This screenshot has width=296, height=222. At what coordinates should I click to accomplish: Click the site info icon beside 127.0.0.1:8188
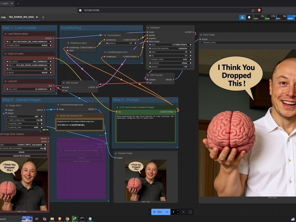(x=80, y=10)
